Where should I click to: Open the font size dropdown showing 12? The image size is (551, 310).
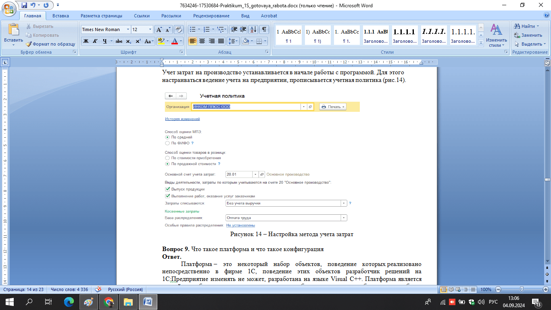(150, 29)
